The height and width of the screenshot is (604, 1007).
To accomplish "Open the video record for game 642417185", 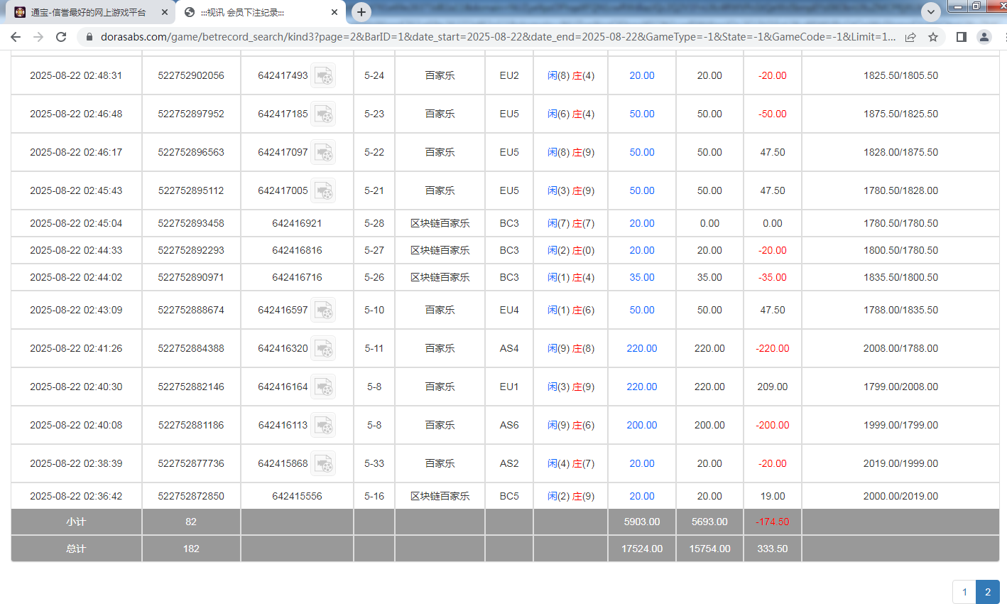I will pos(324,114).
